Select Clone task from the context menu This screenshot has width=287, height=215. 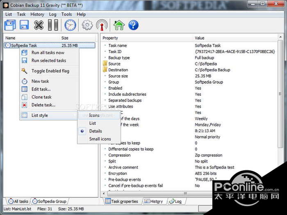(41, 97)
